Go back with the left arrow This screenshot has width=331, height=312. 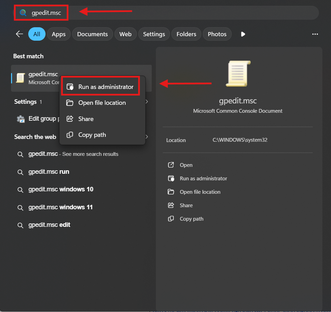coord(19,34)
